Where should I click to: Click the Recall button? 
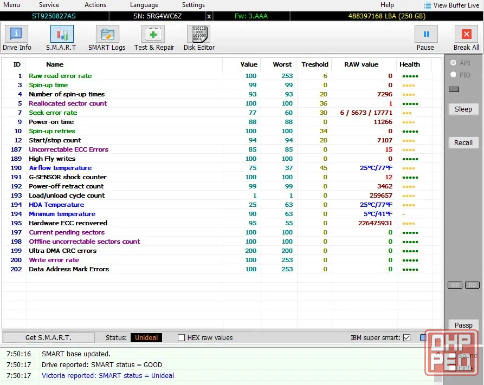click(463, 143)
